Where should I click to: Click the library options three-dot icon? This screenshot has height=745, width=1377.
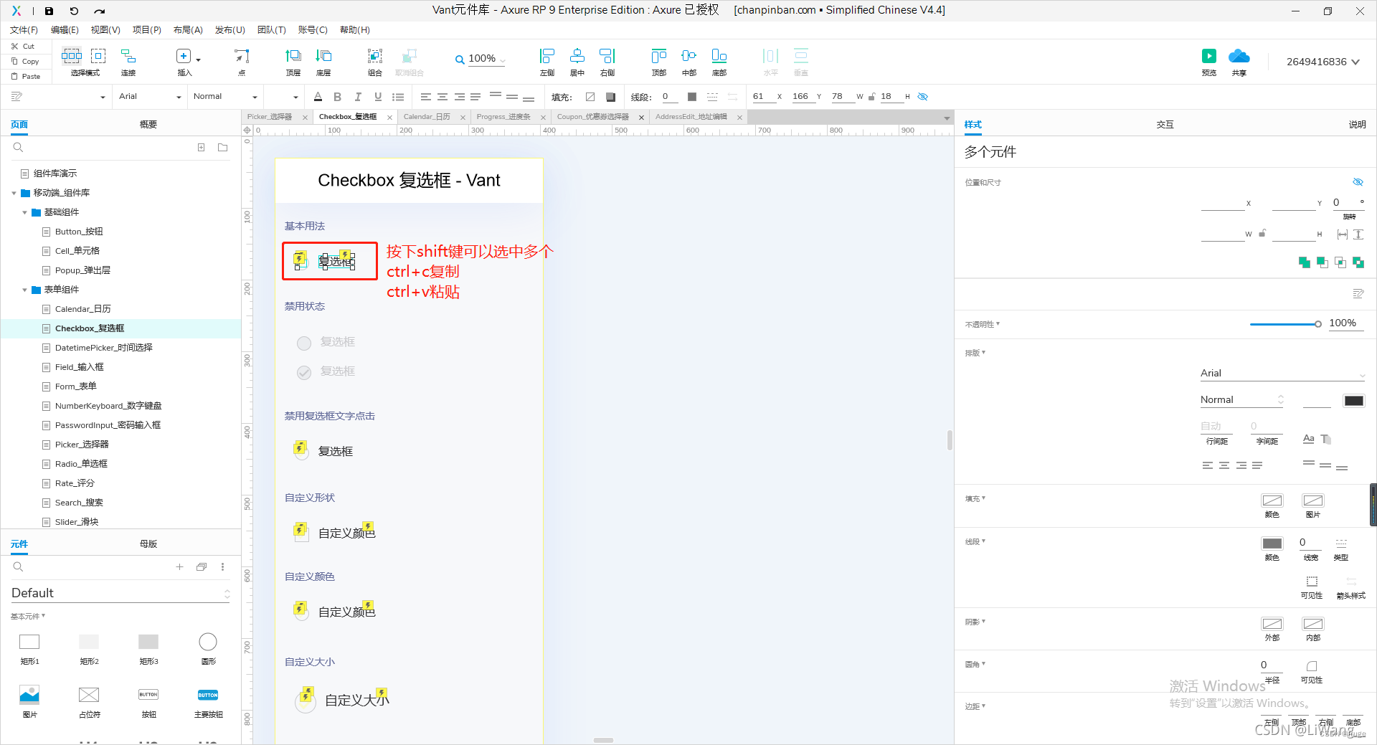point(223,566)
